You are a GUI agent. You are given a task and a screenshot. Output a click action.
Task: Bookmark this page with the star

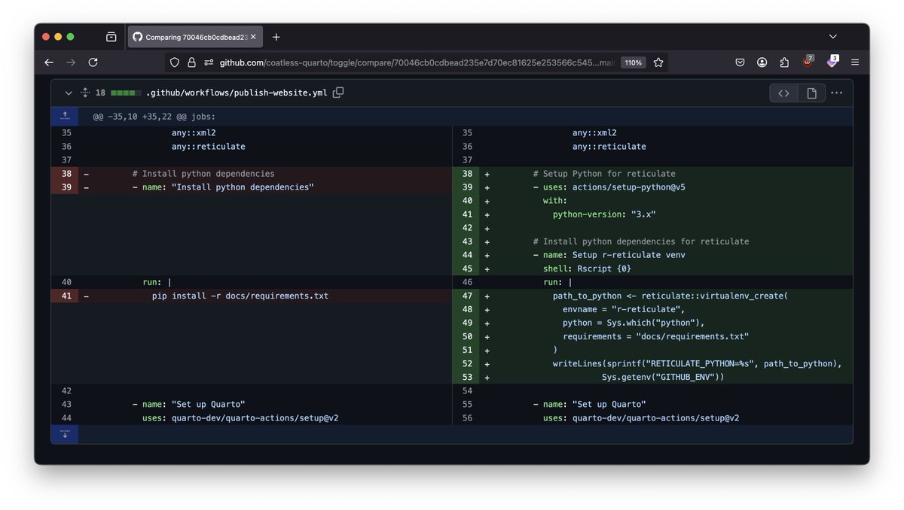tap(658, 62)
